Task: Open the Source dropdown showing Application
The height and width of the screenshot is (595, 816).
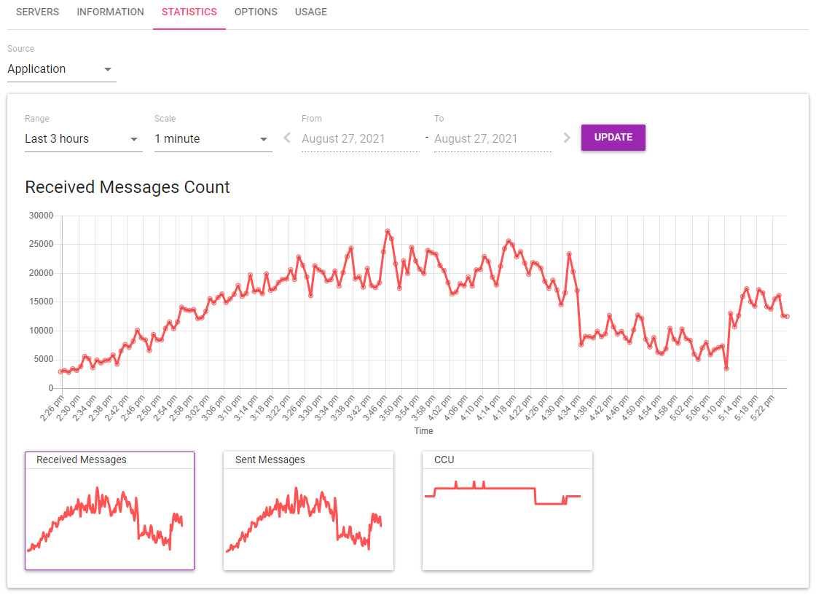Action: coord(61,69)
